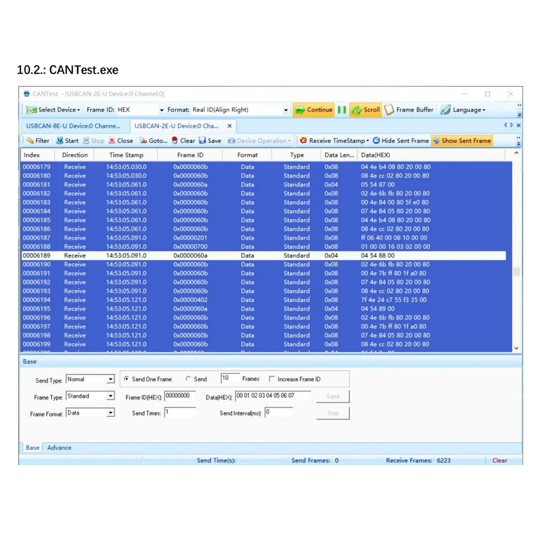Screen dimensions: 541x541
Task: Minimize the CANTest window
Action: (465, 94)
